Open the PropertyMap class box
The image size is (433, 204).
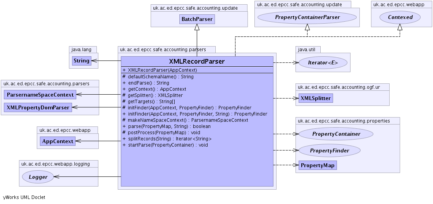[x=317, y=165]
